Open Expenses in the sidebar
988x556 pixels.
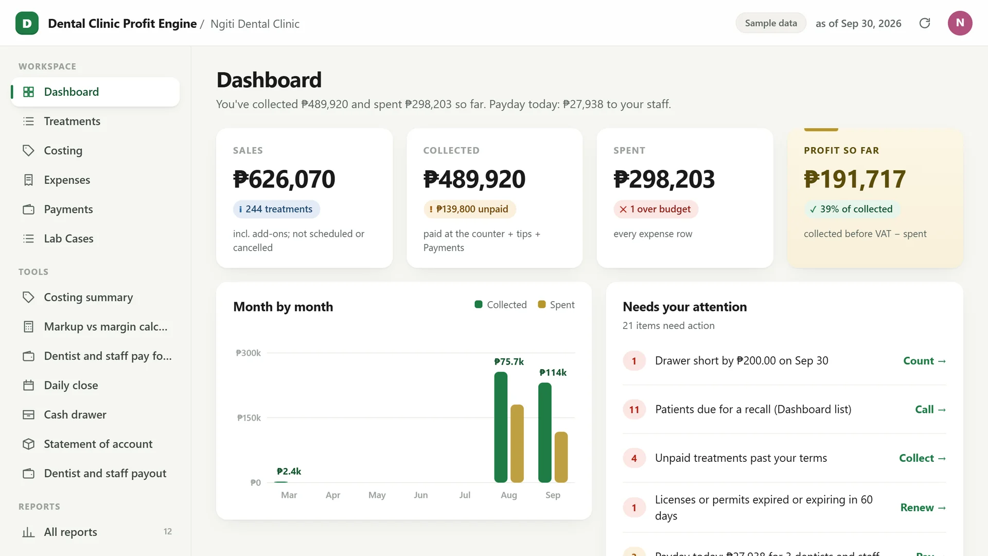(95, 180)
